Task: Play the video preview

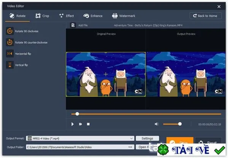Action: pyautogui.click(x=72, y=124)
